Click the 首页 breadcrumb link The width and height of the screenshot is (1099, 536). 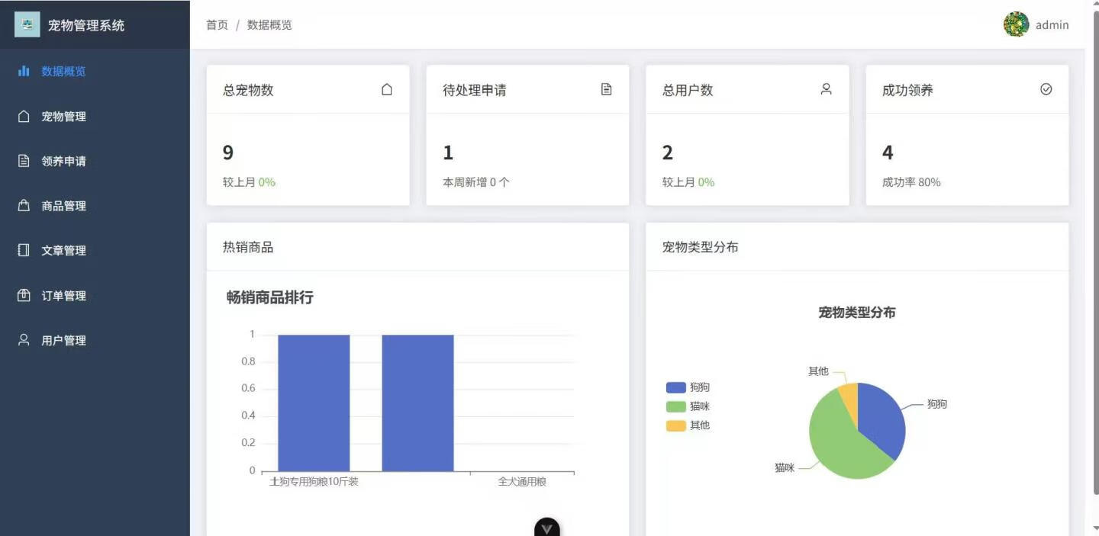[x=217, y=25]
